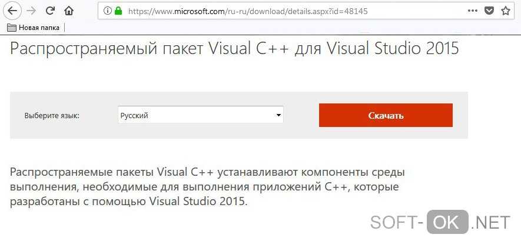
Task: Click the green padlock security icon
Action: (117, 11)
